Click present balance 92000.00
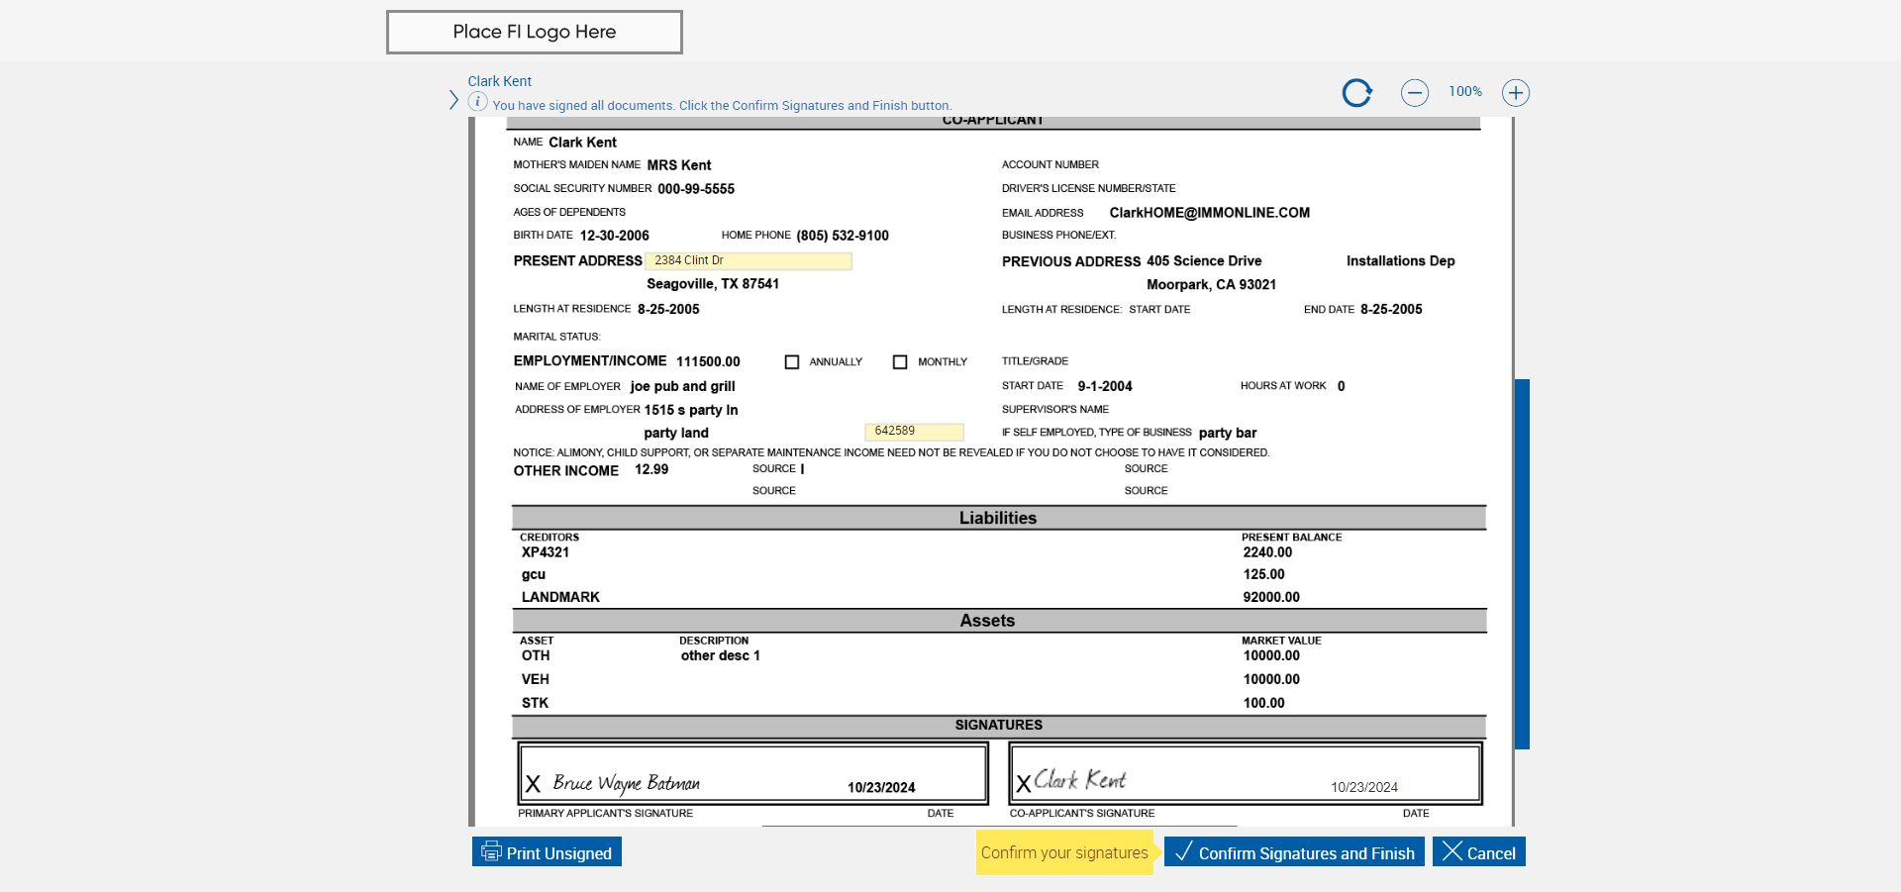The height and width of the screenshot is (892, 1901). coord(1271,597)
